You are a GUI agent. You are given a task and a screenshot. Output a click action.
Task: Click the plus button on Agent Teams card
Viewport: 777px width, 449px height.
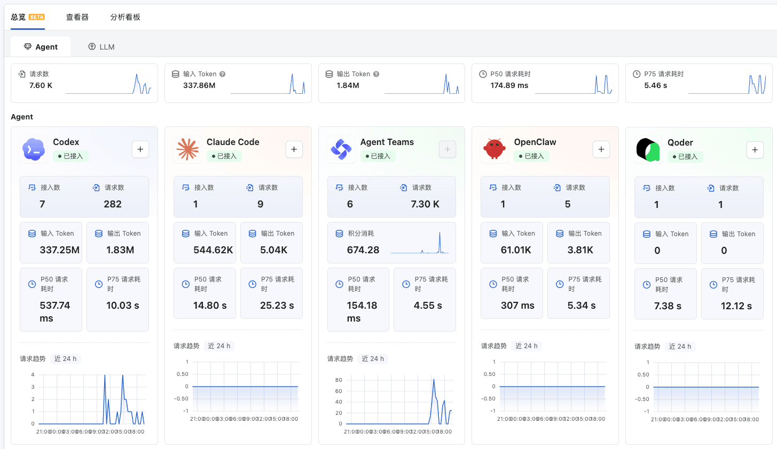[x=448, y=149]
